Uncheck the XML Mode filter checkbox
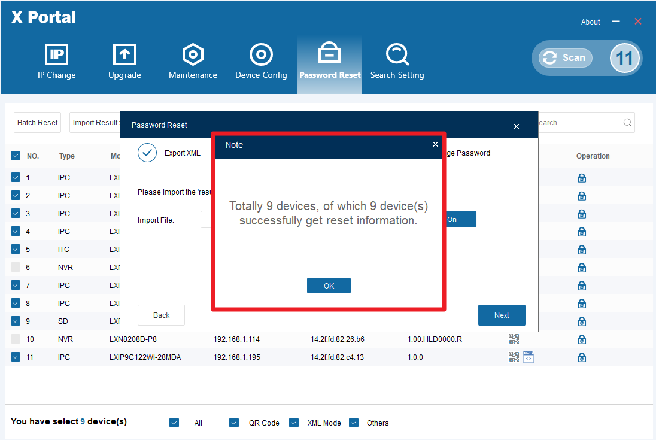The width and height of the screenshot is (656, 440). click(x=294, y=423)
